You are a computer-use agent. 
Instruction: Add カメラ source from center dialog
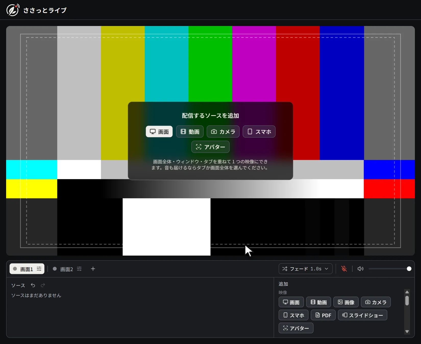pos(223,131)
